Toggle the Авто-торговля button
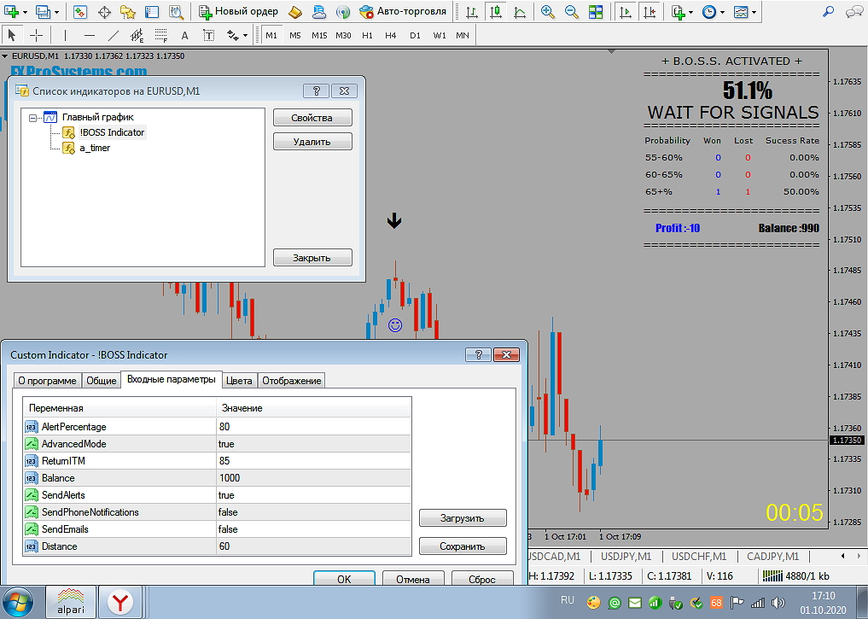 (403, 12)
